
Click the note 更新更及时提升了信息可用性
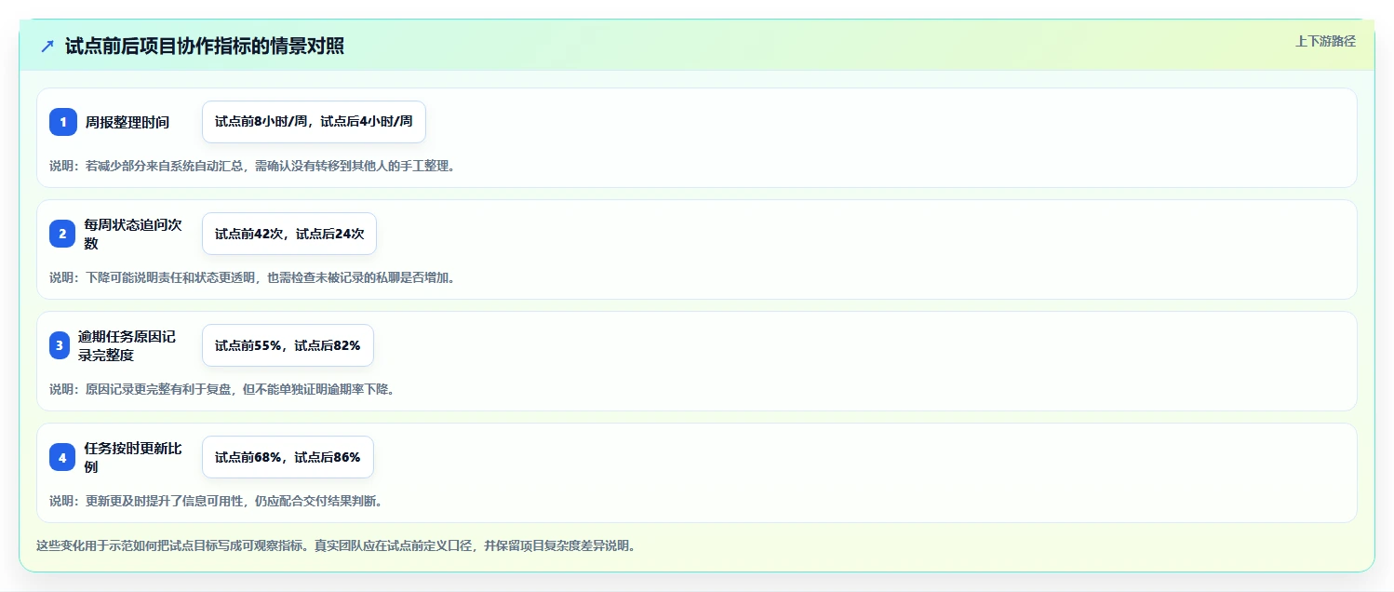tap(216, 501)
